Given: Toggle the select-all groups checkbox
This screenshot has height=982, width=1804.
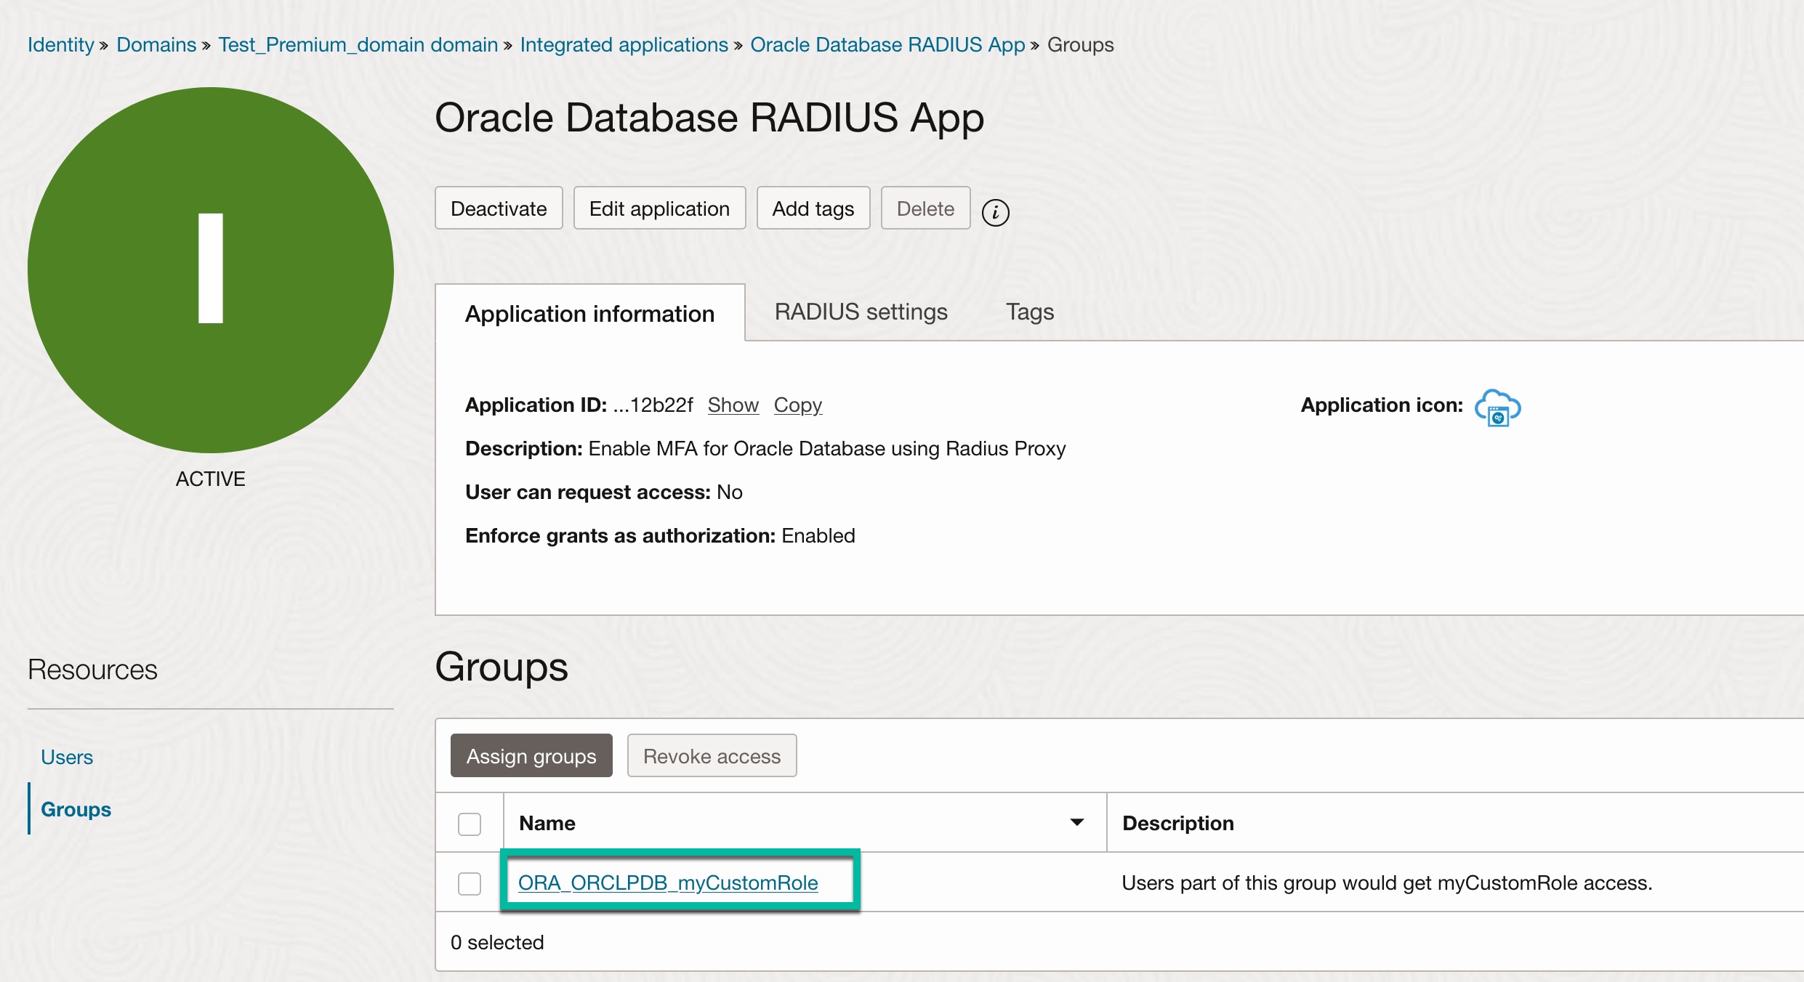Looking at the screenshot, I should 470,824.
